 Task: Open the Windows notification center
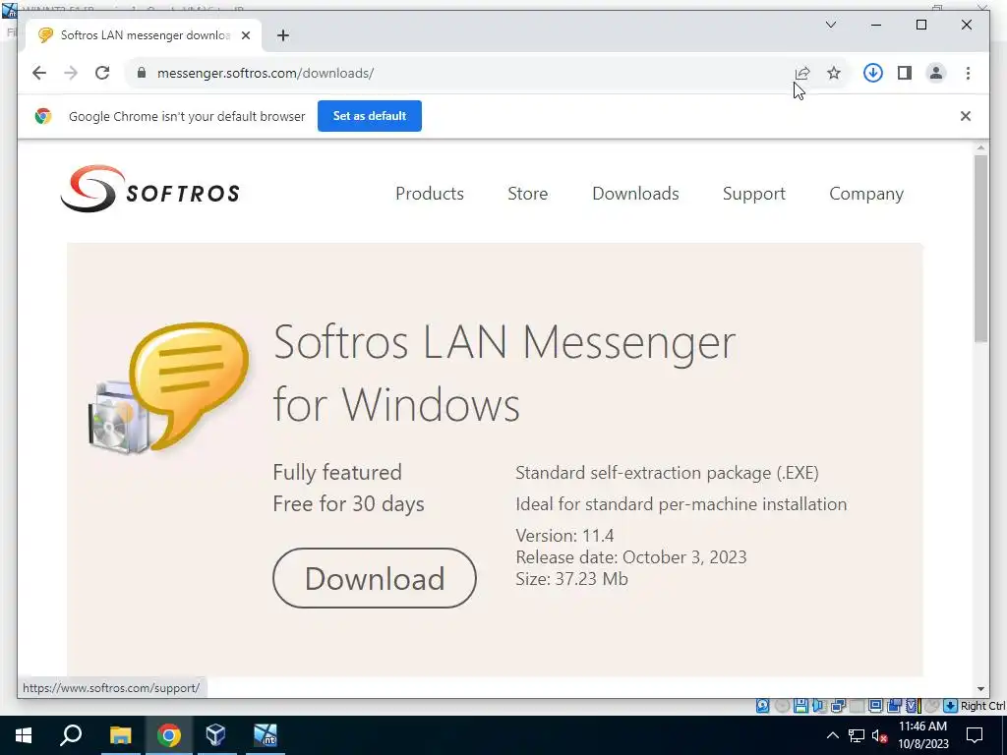click(975, 735)
